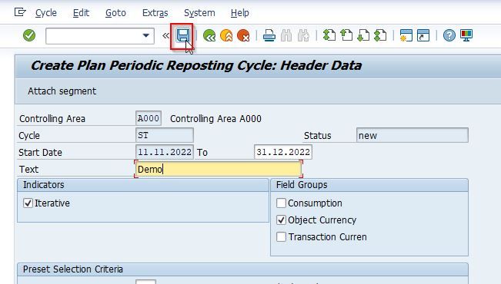Click the Start Date field 11.11.2022

pyautogui.click(x=164, y=152)
